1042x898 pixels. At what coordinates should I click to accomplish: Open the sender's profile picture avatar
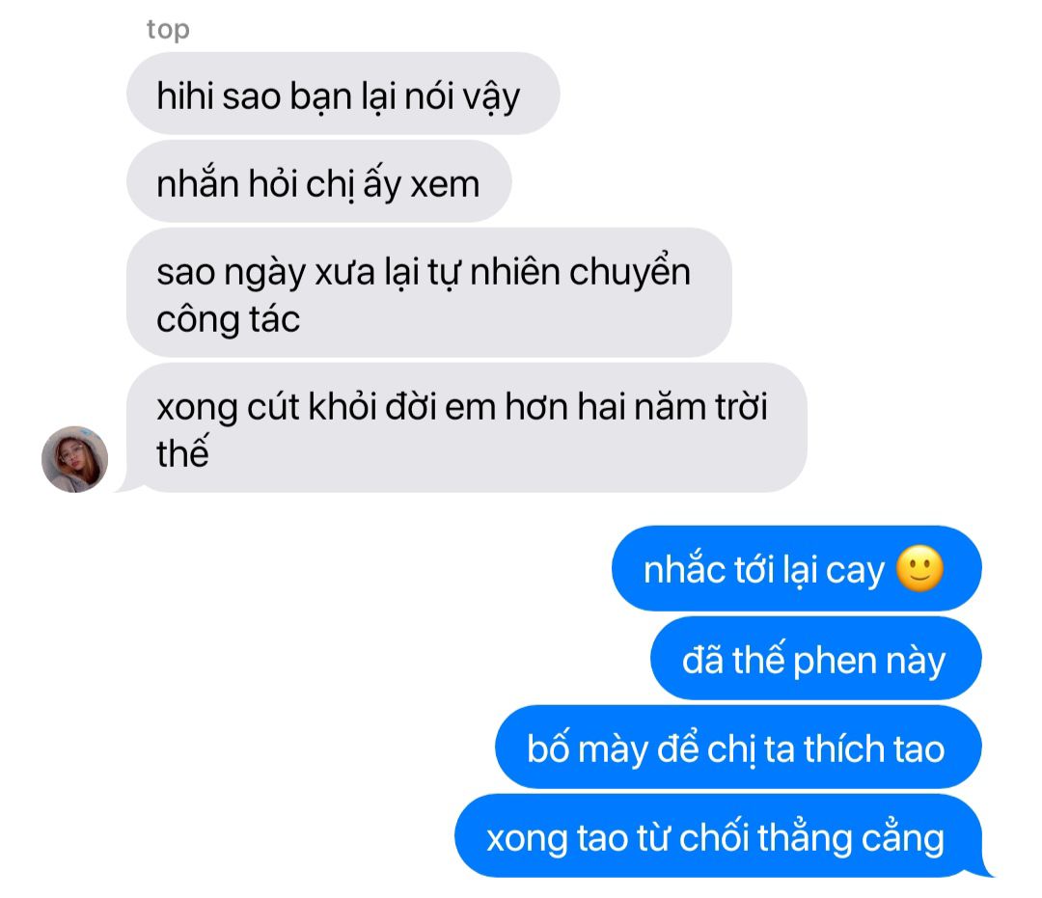pos(74,459)
